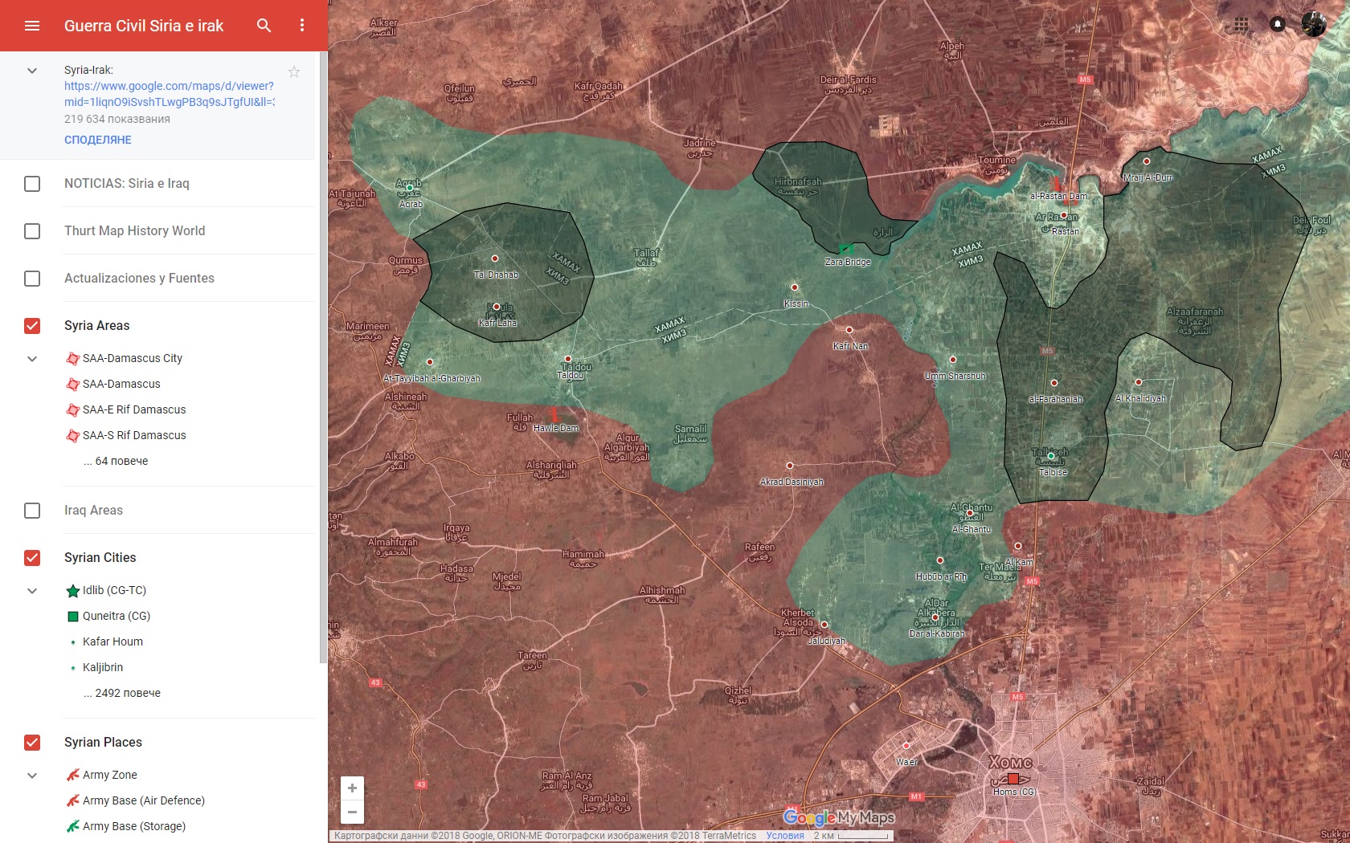Uncheck the Syria Areas layer
Image resolution: width=1350 pixels, height=843 pixels.
click(x=32, y=326)
